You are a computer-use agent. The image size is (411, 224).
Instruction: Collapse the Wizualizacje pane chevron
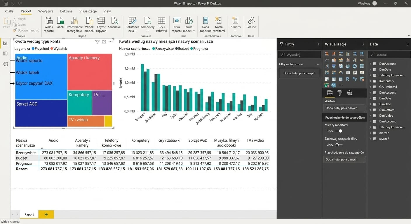coord(363,44)
